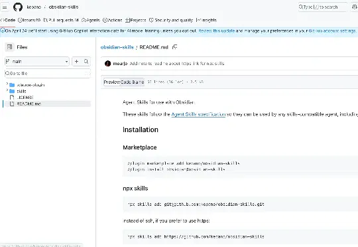The image size is (358, 247).
Task: Expand the skills folder chevron
Action: [7, 90]
